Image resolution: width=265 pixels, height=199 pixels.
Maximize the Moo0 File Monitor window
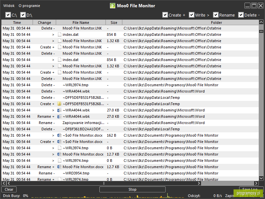tap(254, 6)
